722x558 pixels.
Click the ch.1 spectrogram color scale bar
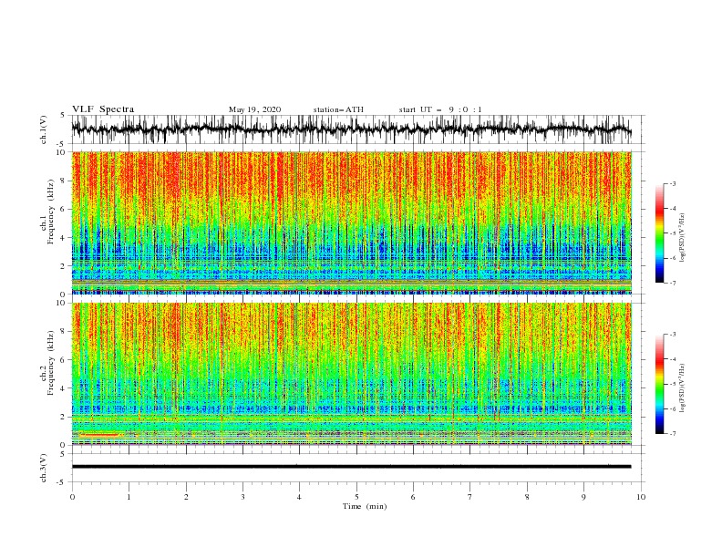[x=659, y=233]
